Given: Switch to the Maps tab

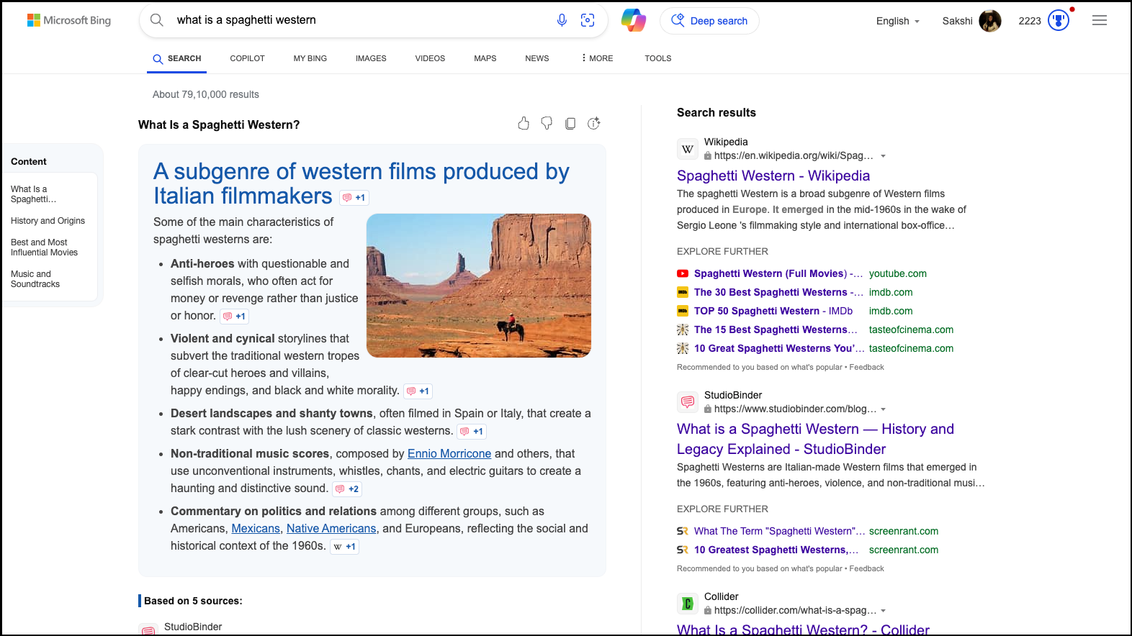Looking at the screenshot, I should click(485, 58).
